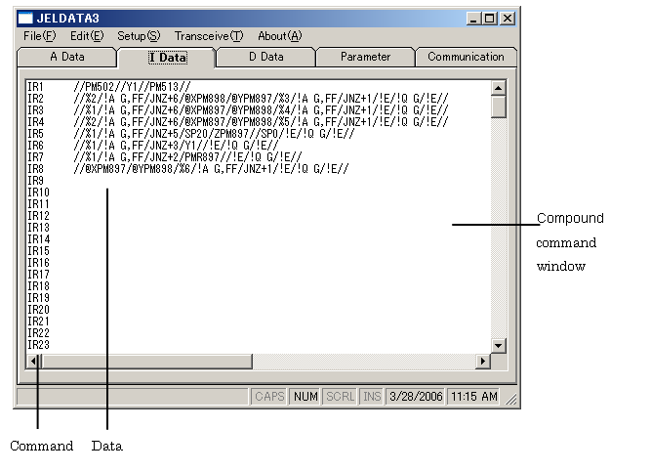Click the vertical scrollbar up arrow
This screenshot has width=651, height=472.
[498, 87]
